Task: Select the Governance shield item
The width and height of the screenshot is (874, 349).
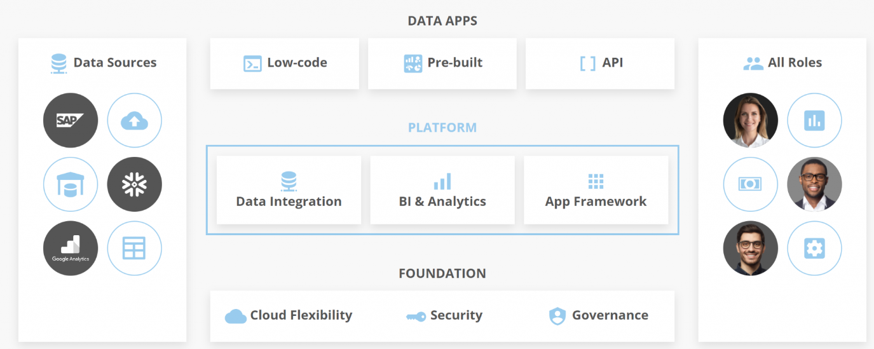Action: pos(599,315)
